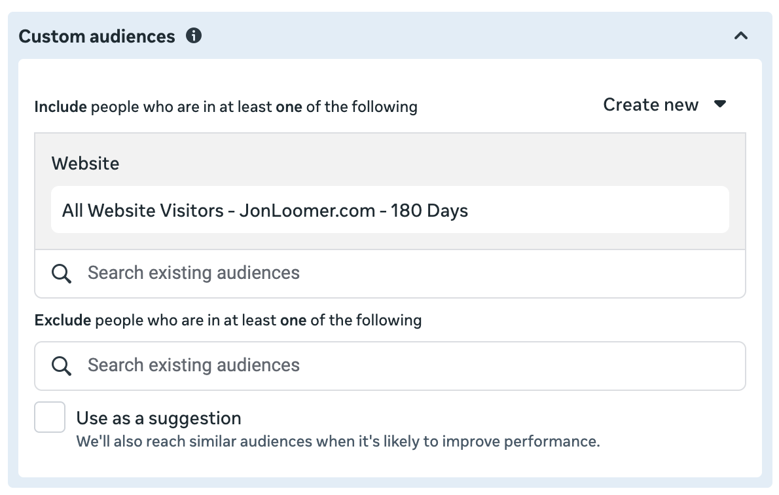Click the bold Include word

(60, 106)
